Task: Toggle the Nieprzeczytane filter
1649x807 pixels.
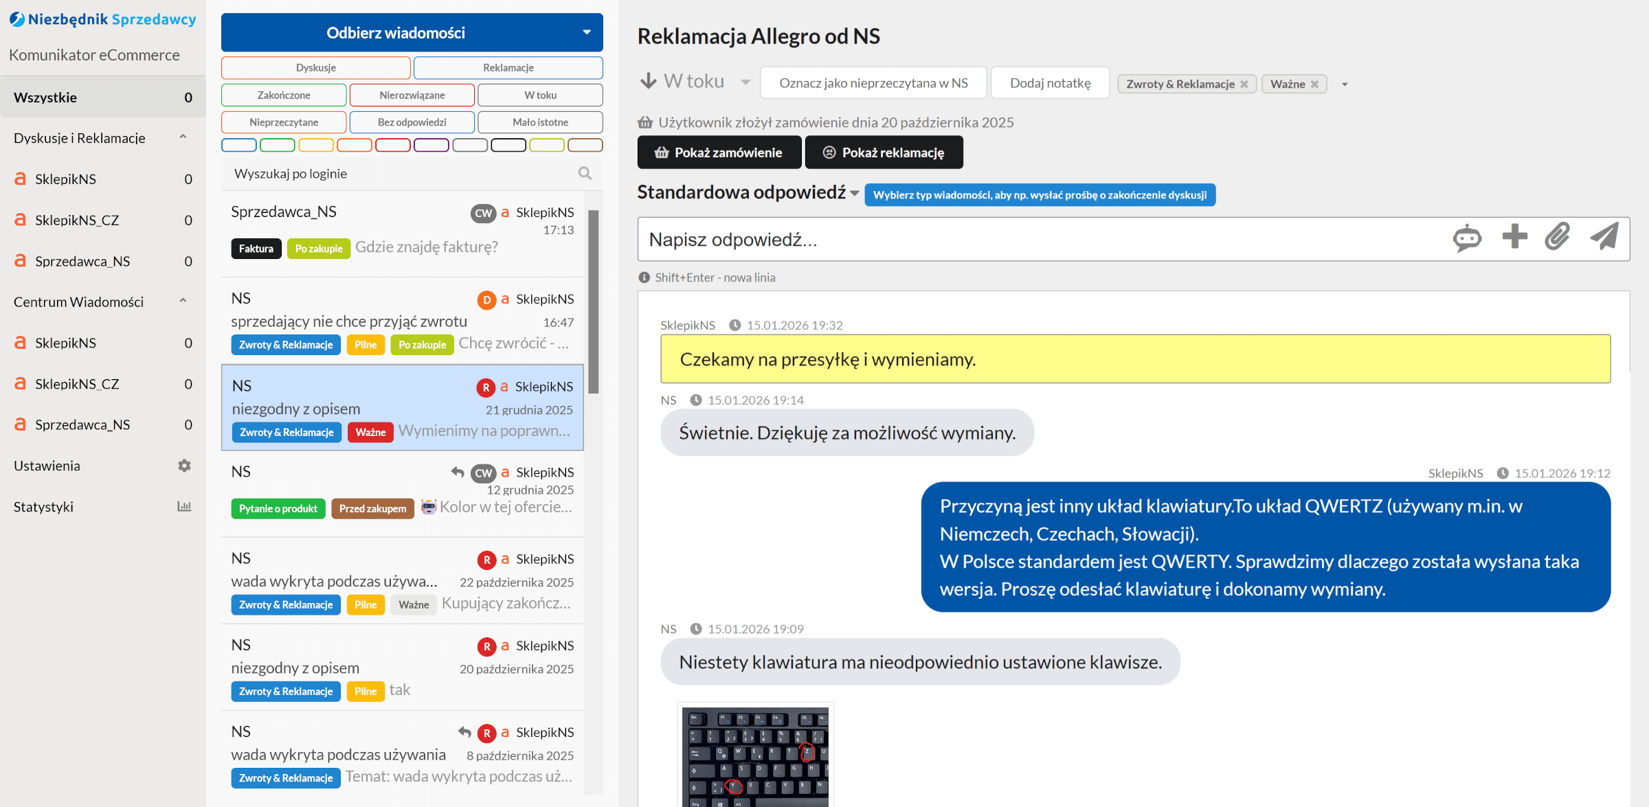Action: click(x=284, y=122)
